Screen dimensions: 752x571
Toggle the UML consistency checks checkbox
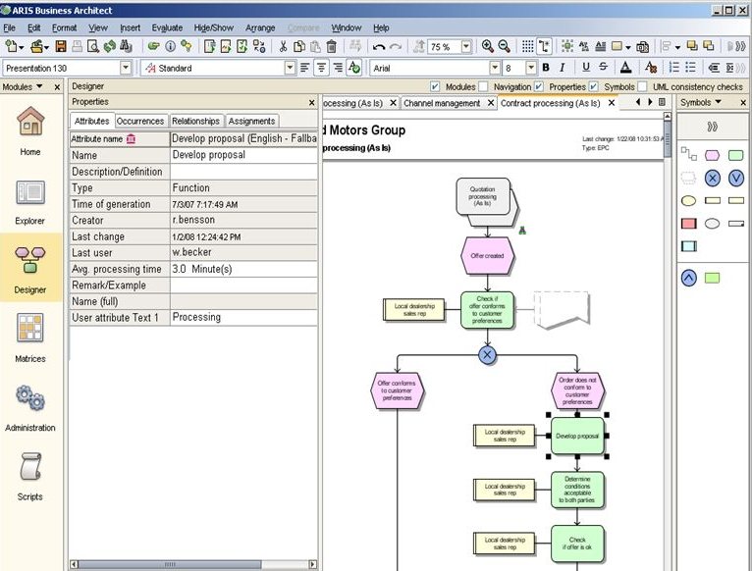[x=643, y=86]
